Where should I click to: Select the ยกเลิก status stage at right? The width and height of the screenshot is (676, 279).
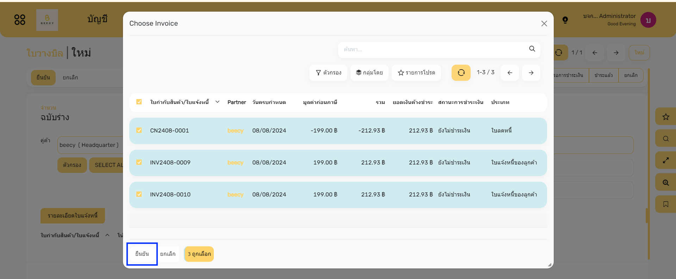point(631,75)
